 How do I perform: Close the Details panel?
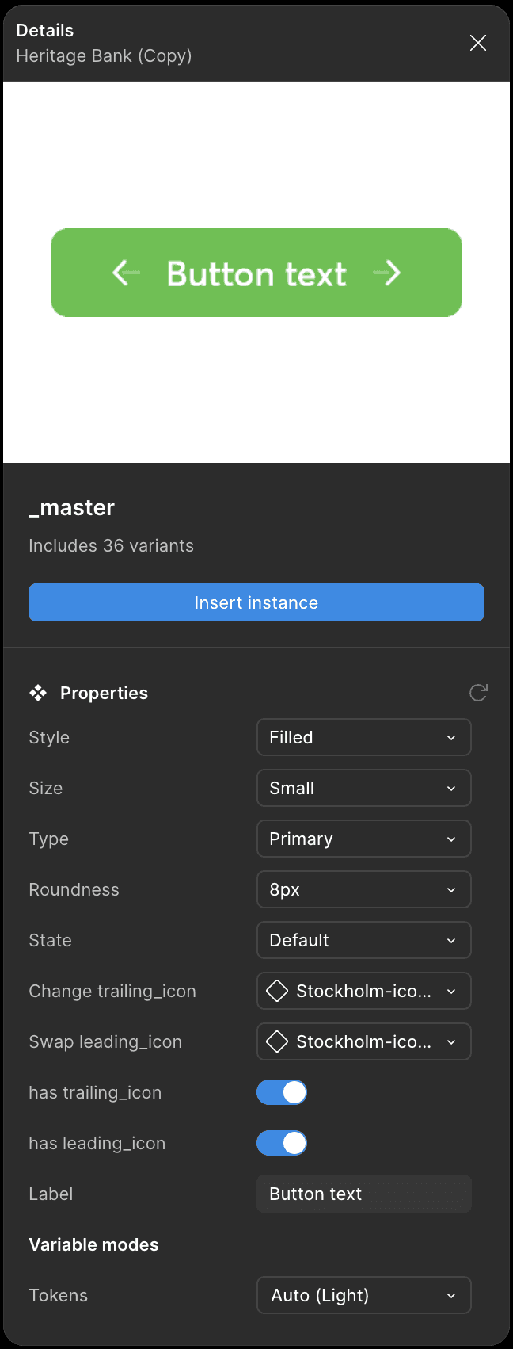(478, 43)
